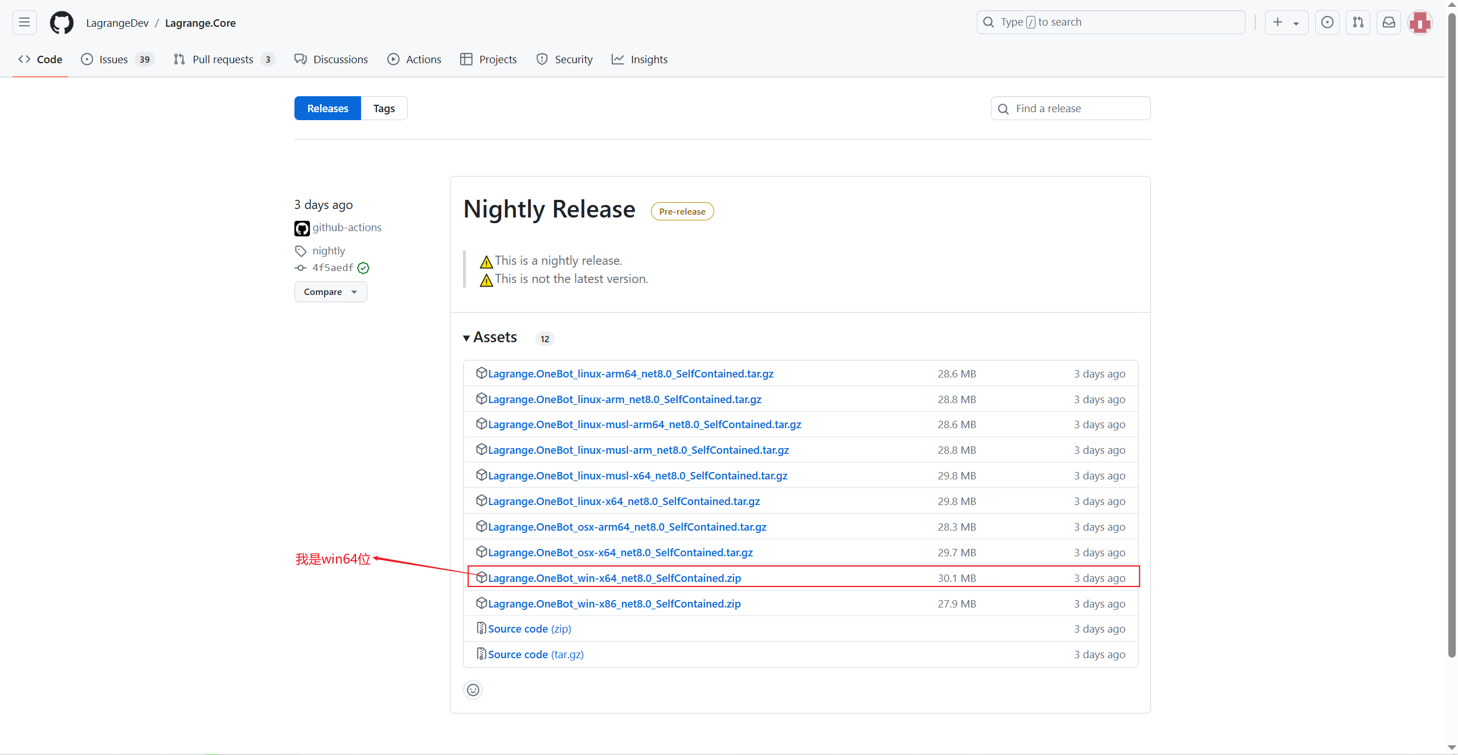Open the pull requests header icon
Viewport: 1458px width, 755px height.
coord(1358,22)
